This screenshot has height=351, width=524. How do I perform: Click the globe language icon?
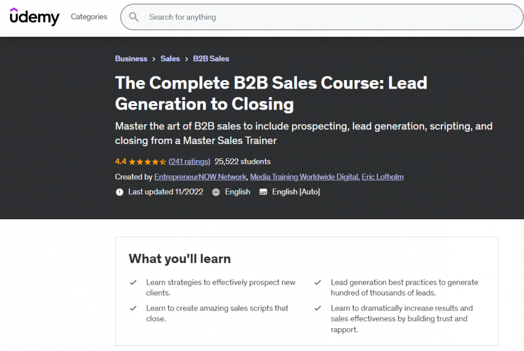point(216,192)
